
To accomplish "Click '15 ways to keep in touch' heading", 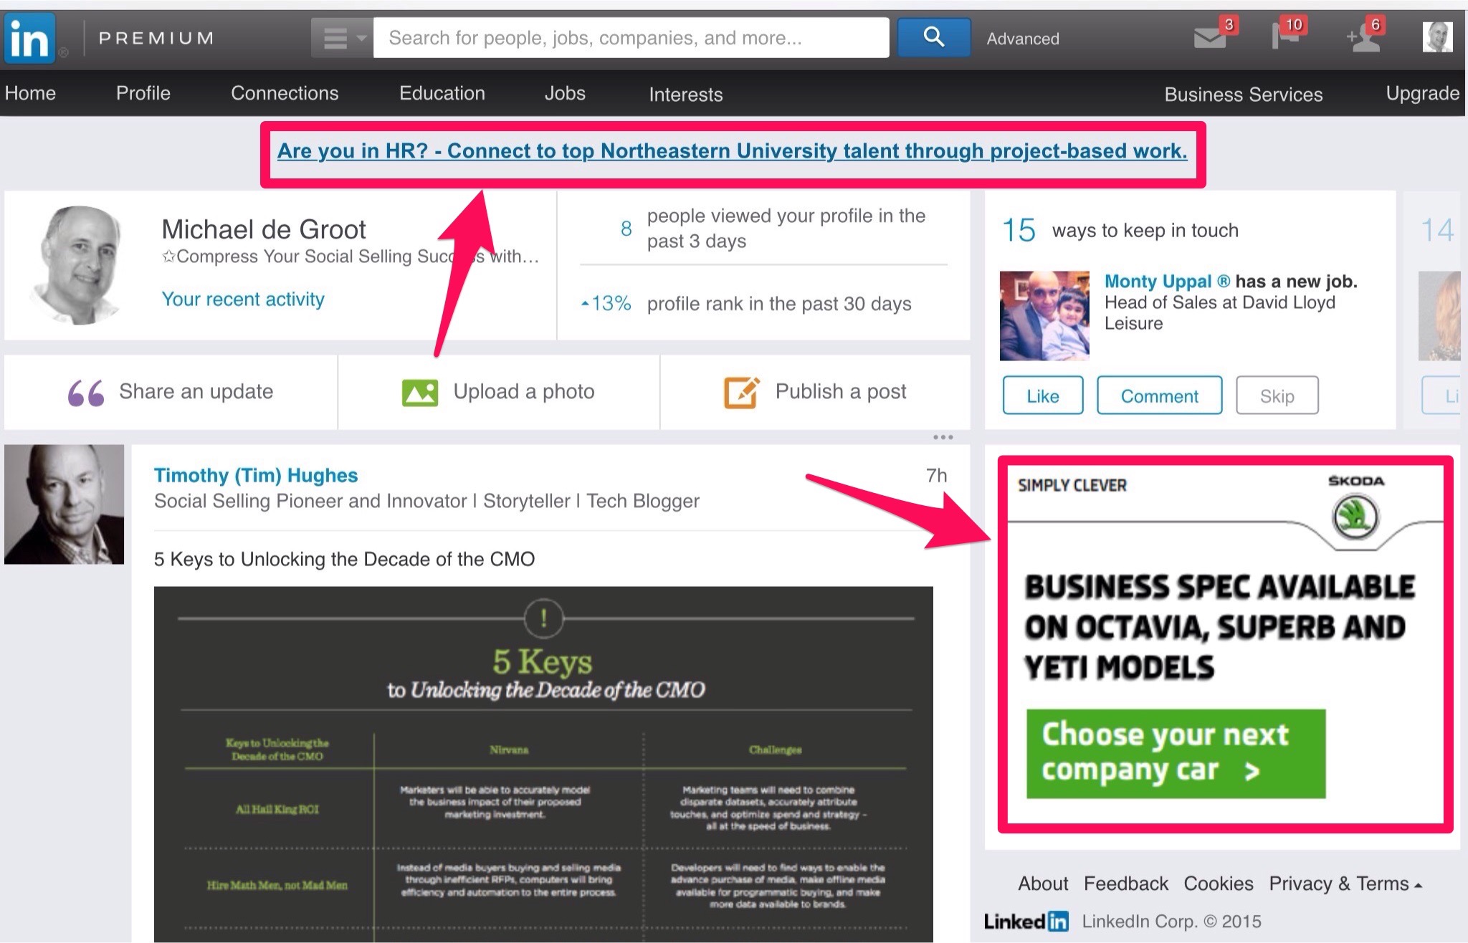I will tap(1120, 230).
